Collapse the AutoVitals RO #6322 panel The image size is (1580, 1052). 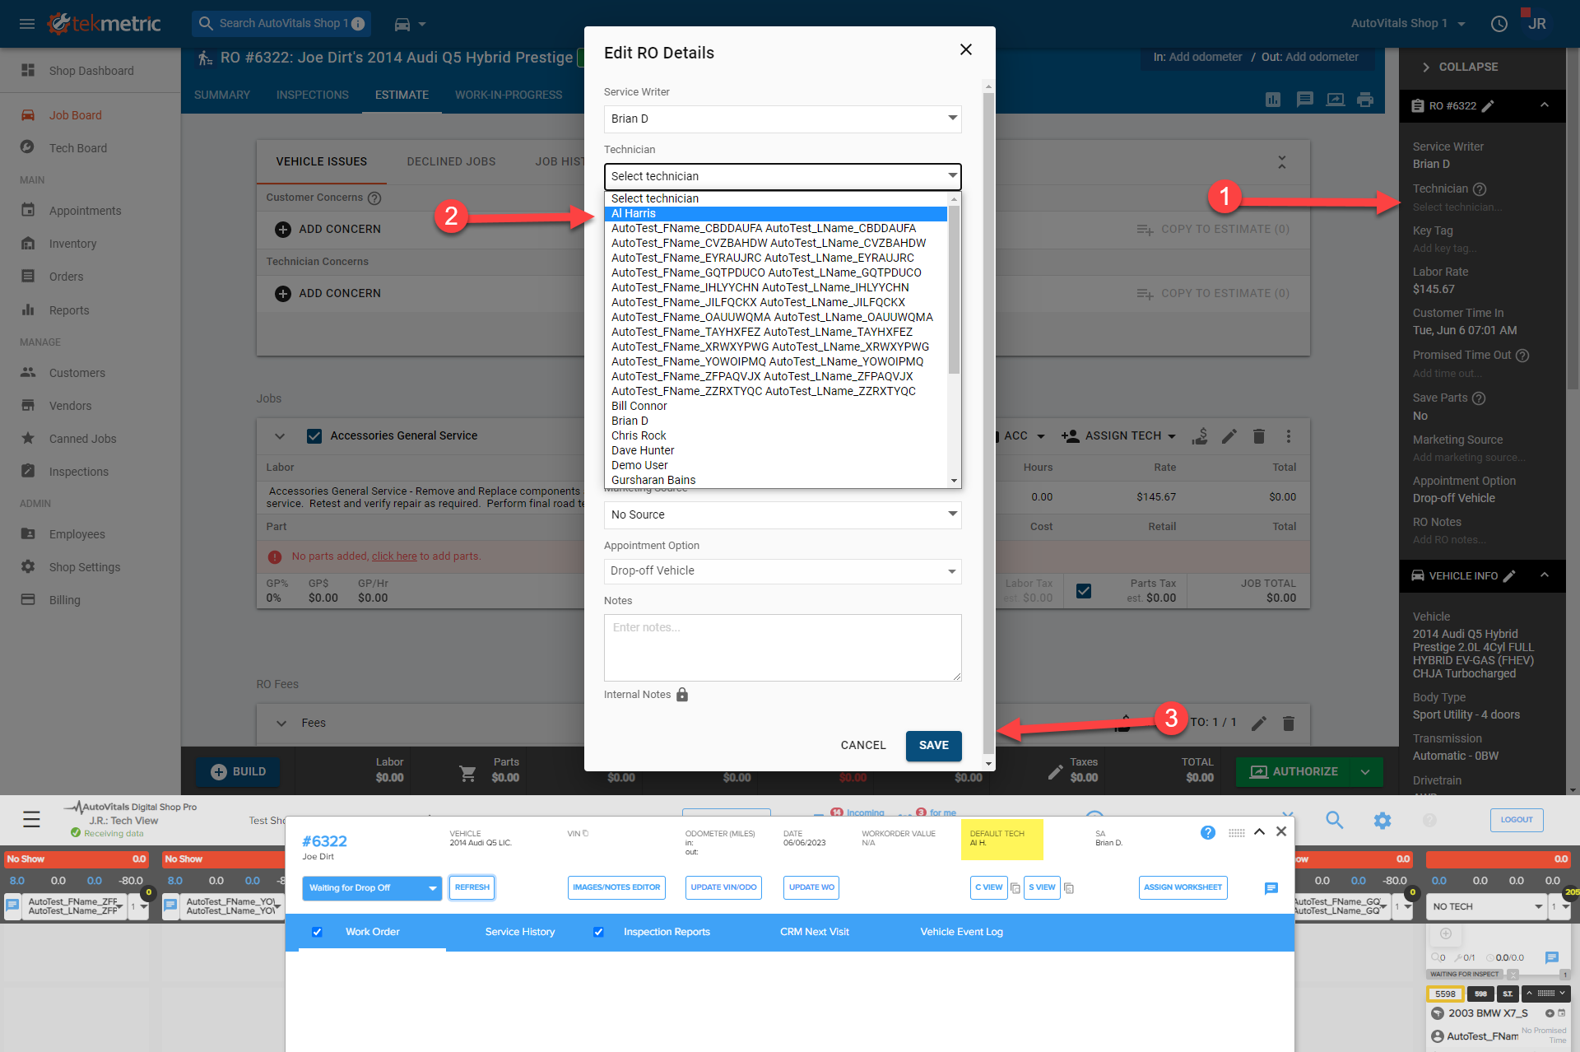click(x=1259, y=832)
